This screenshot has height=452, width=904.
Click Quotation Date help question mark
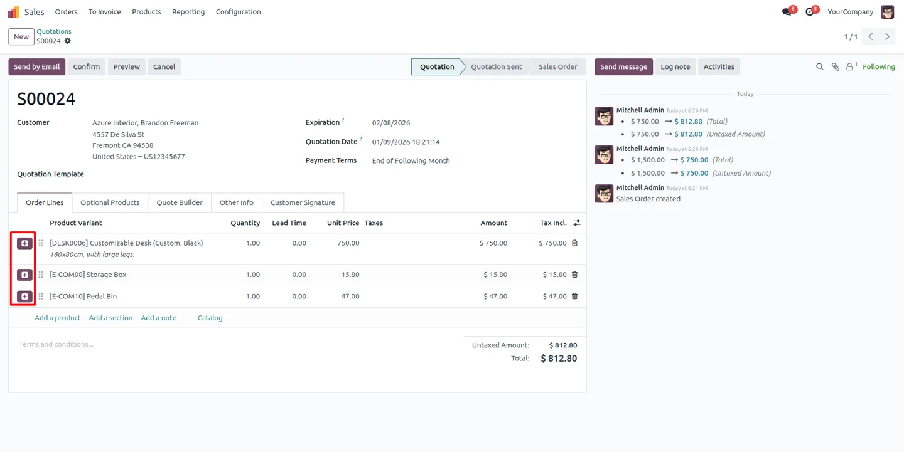pyautogui.click(x=361, y=139)
